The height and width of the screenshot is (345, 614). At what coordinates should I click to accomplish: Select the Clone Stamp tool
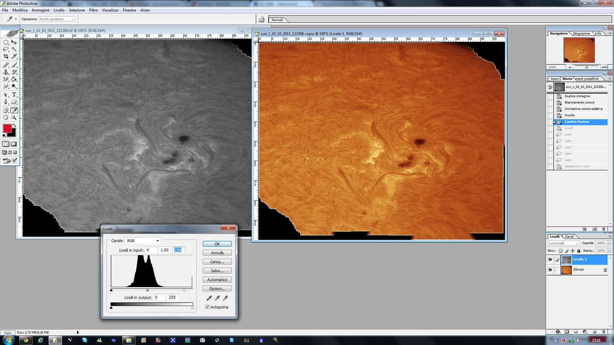(6, 72)
